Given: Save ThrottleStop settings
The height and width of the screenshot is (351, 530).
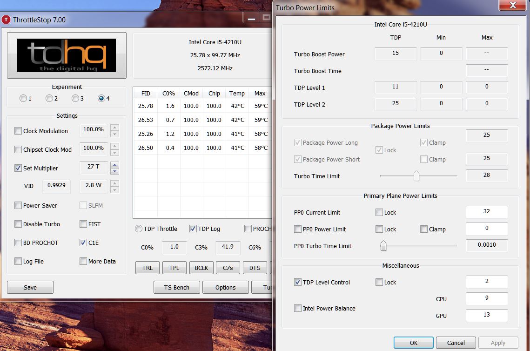Looking at the screenshot, I should pyautogui.click(x=30, y=287).
